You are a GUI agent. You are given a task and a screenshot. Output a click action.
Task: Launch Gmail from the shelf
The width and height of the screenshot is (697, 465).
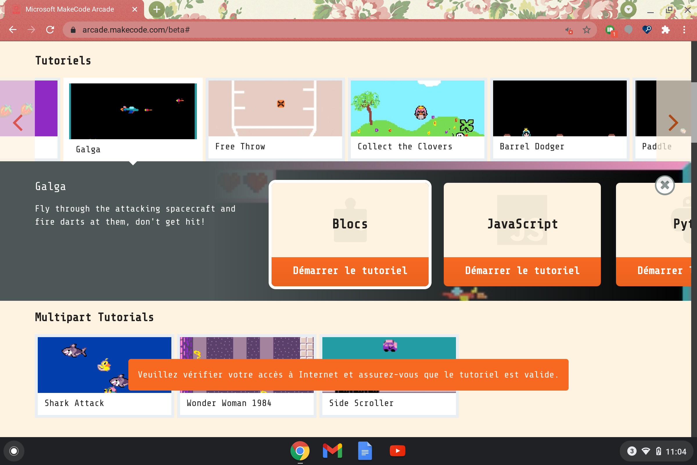click(x=333, y=451)
